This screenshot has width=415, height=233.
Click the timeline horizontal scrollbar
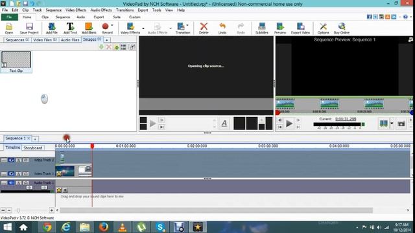coord(216,210)
